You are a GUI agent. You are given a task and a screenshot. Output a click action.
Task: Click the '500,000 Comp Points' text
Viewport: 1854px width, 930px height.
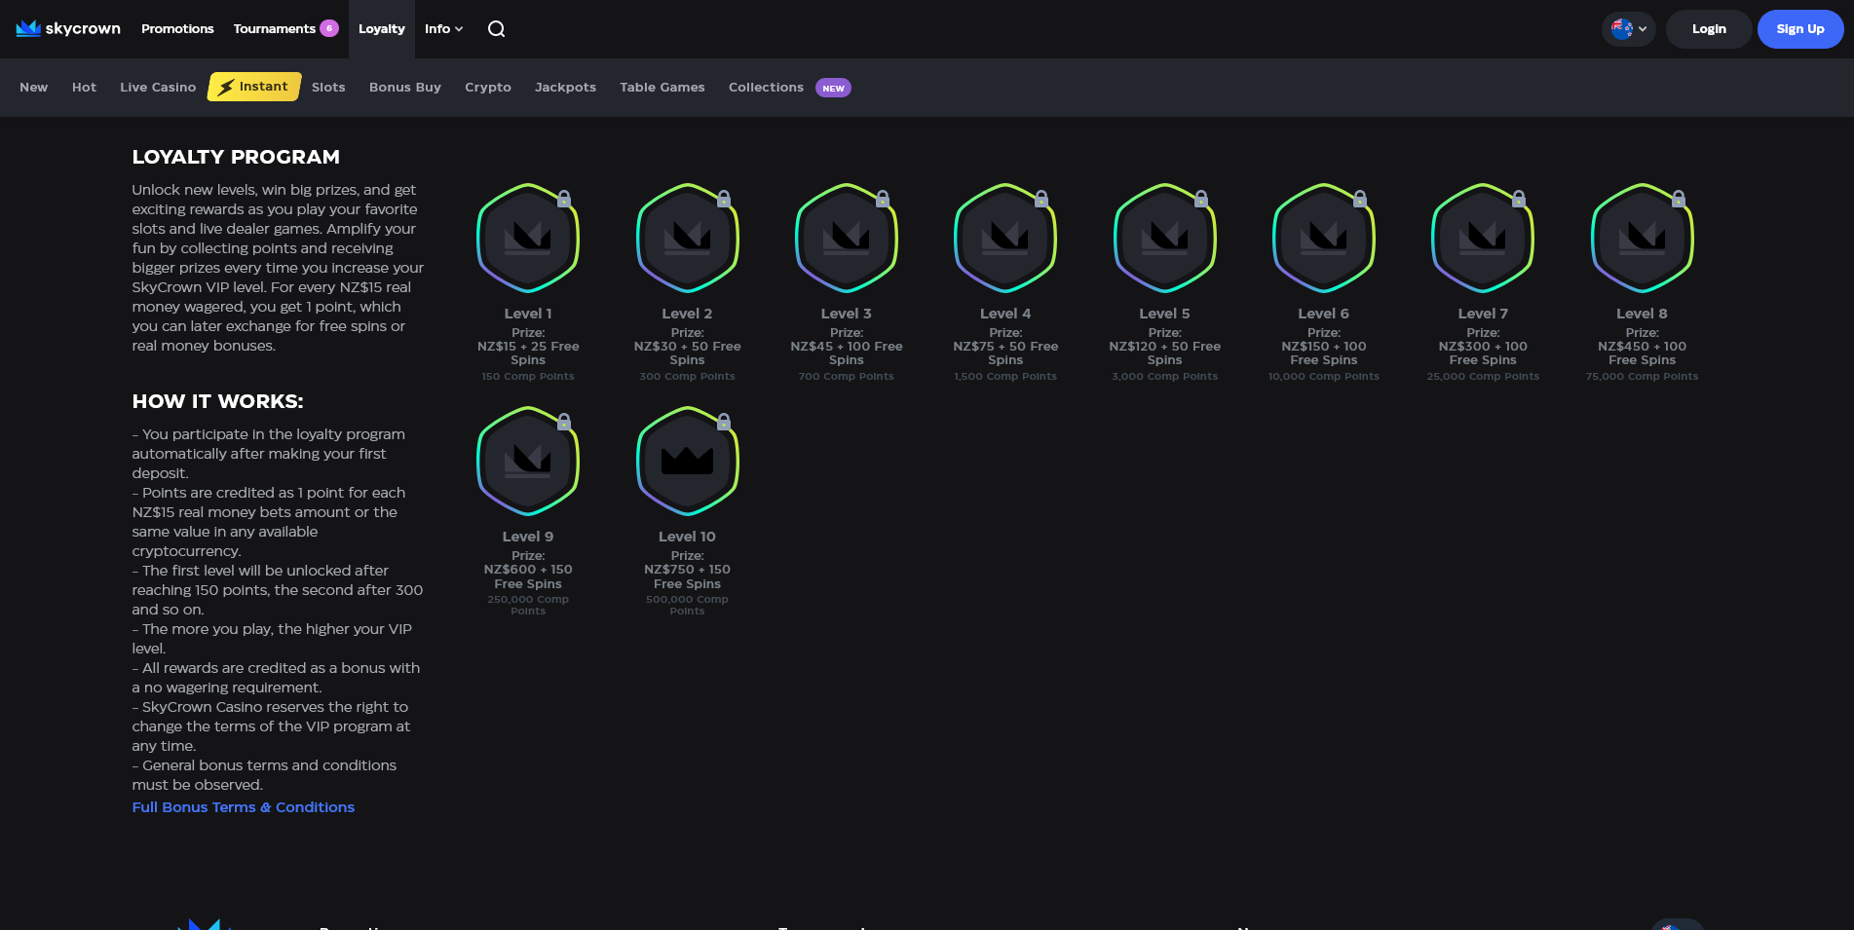688,606
